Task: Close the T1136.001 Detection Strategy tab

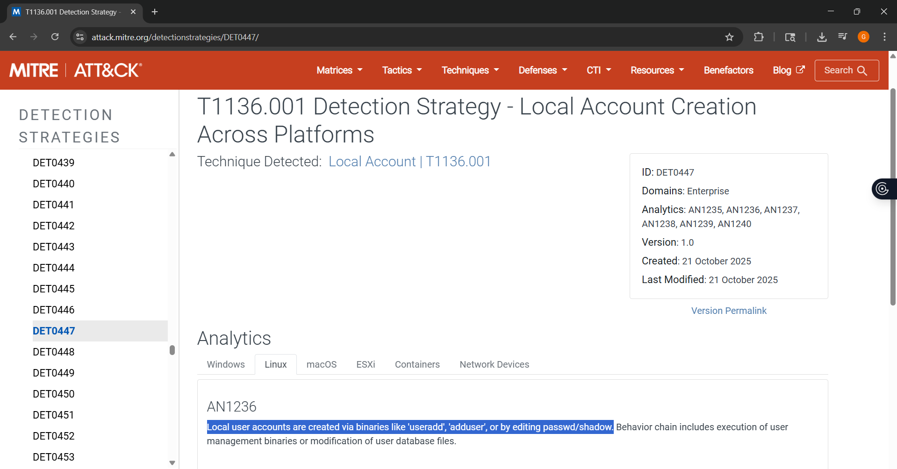Action: coord(133,12)
